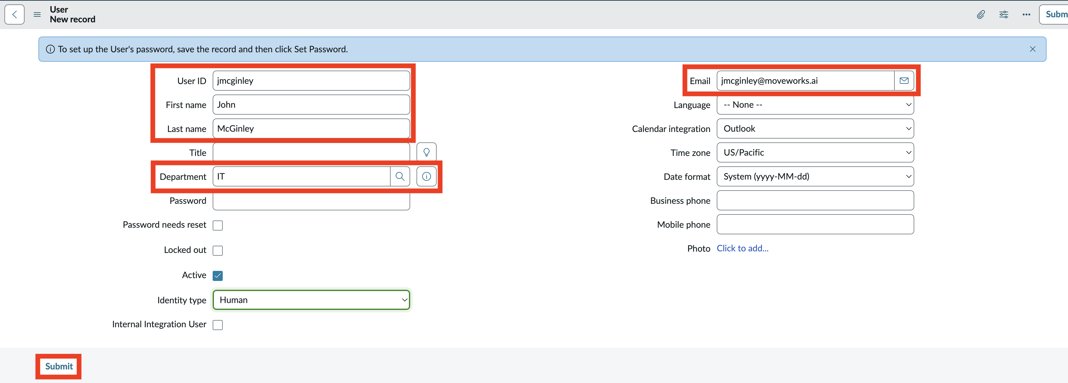The width and height of the screenshot is (1068, 383).
Task: Open the Identity type dropdown
Action: pos(311,300)
